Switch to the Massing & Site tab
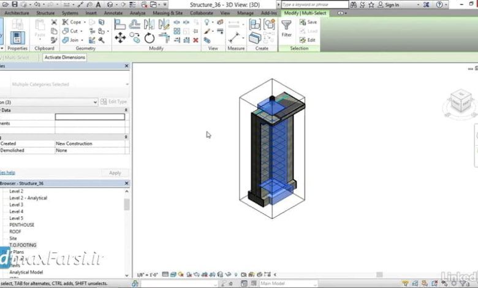Screen dimensions: 478x288 coord(167,13)
